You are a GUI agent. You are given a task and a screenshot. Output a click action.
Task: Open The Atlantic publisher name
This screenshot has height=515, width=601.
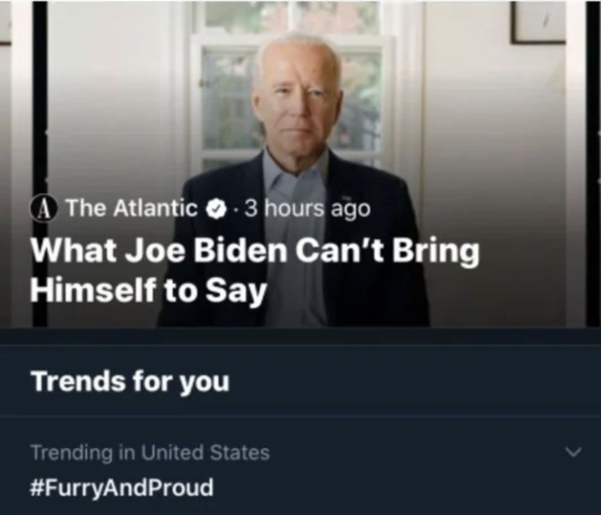click(132, 208)
